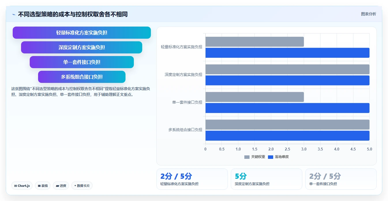Click the chart axis label 轻量标准化方案实施负担

click(181, 47)
